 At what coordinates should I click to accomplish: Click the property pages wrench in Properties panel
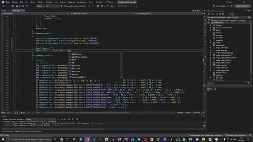coord(215,89)
